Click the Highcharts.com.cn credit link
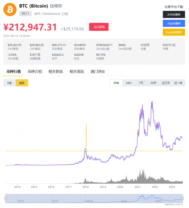The height and width of the screenshot is (208, 189). tap(174, 205)
